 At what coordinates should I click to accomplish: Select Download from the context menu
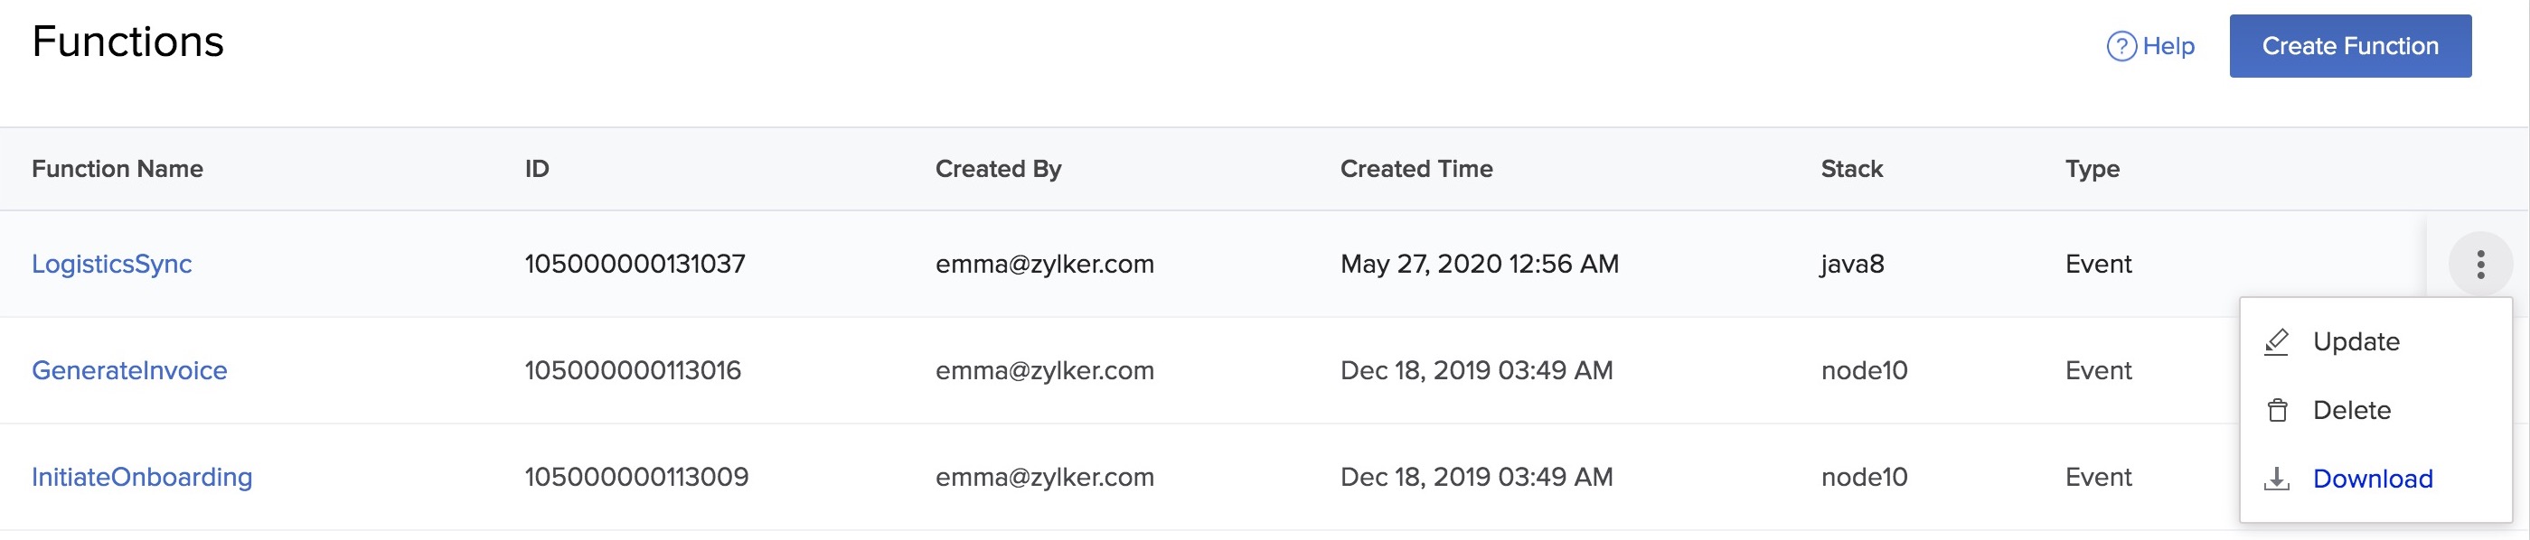pyautogui.click(x=2374, y=479)
